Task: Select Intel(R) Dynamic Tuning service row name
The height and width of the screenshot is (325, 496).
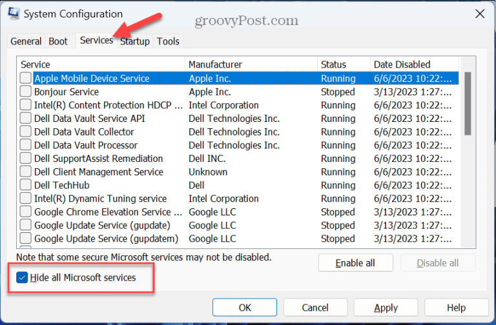Action: [100, 199]
